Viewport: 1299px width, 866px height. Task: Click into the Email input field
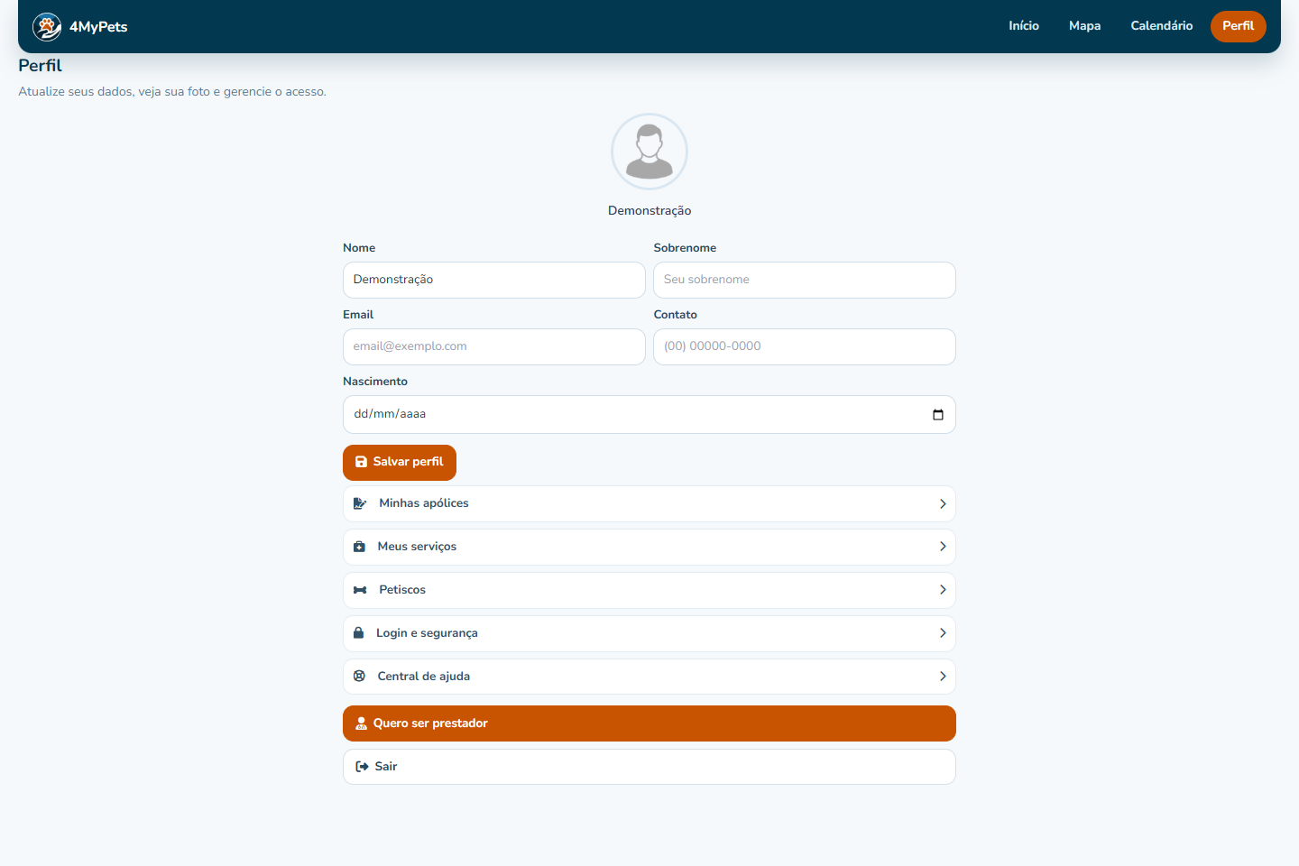494,346
